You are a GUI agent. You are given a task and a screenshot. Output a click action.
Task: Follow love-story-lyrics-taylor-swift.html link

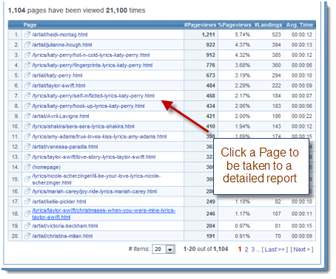point(94,157)
